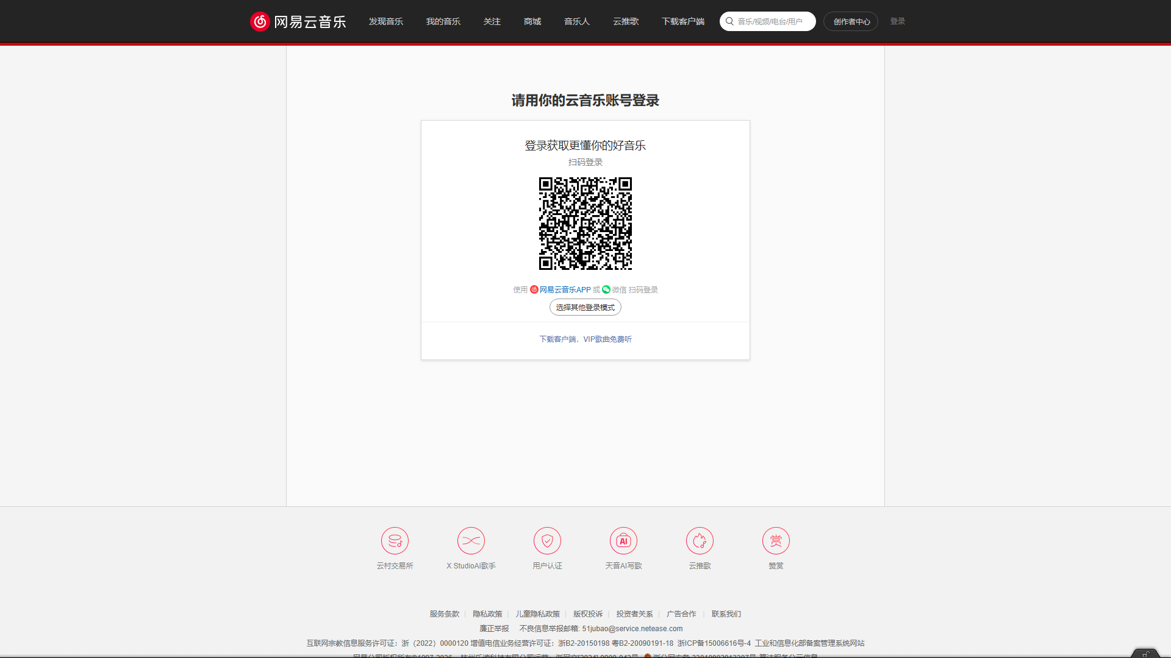Click the 扫码登录 text
The image size is (1171, 658).
click(x=585, y=162)
